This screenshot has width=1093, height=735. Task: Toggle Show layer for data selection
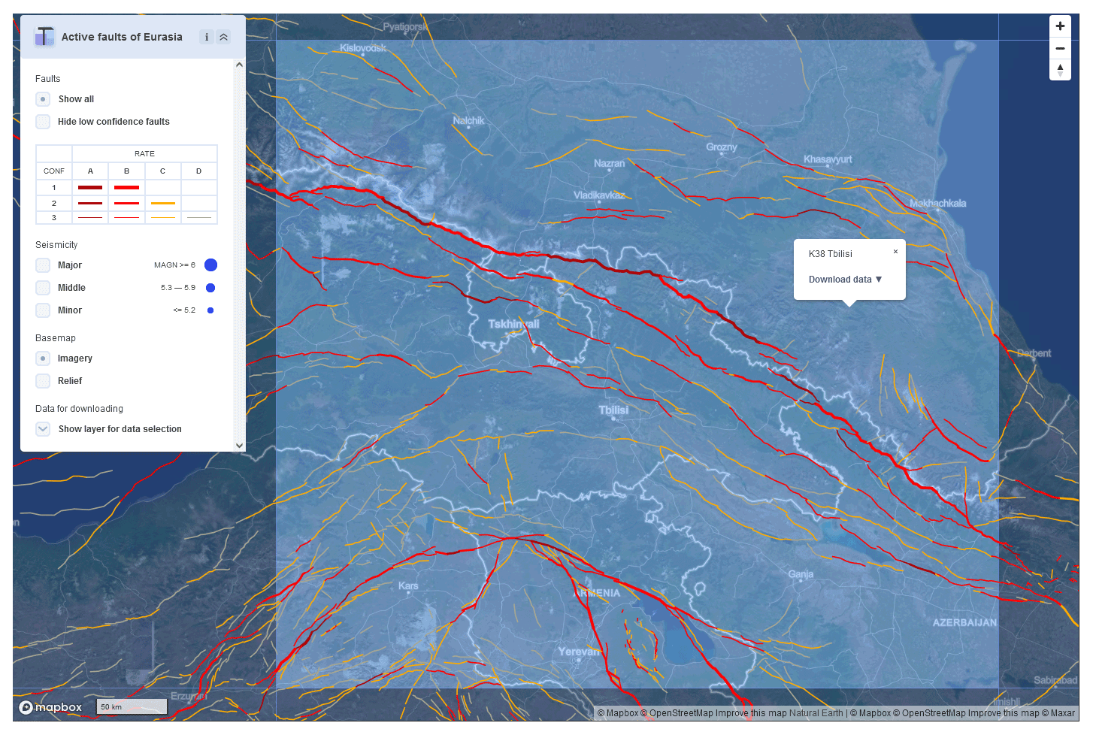(43, 429)
